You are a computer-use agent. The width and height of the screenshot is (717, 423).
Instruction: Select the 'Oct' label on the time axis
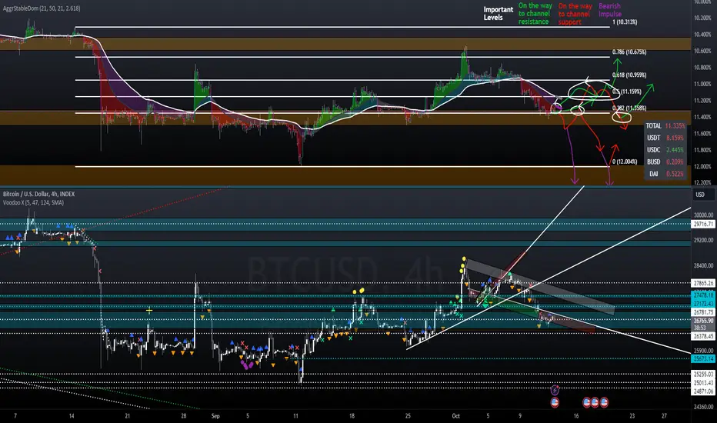point(456,416)
